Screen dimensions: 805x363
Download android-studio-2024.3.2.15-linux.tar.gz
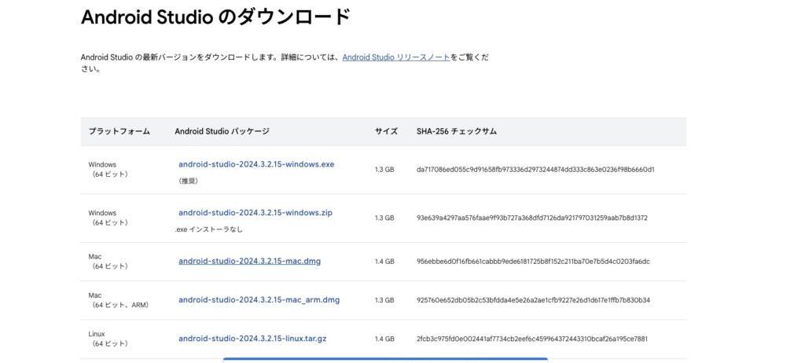(251, 339)
